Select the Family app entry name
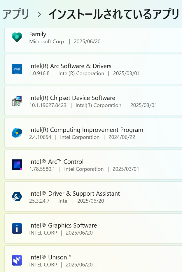Viewport: 182px width, 272px height. (x=38, y=34)
